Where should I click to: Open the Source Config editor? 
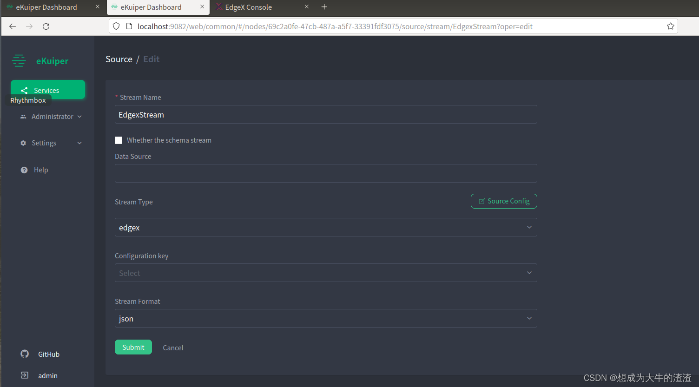click(504, 201)
